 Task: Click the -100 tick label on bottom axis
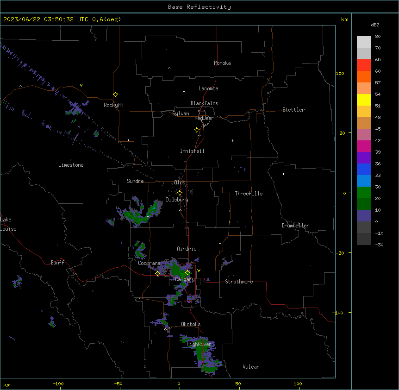tap(58, 384)
